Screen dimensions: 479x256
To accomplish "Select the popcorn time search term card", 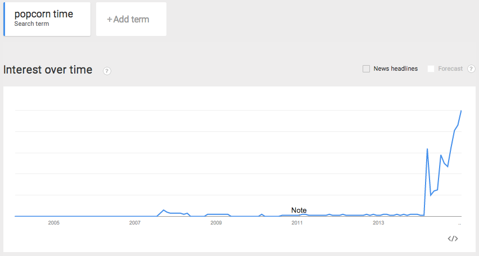I will coord(47,19).
